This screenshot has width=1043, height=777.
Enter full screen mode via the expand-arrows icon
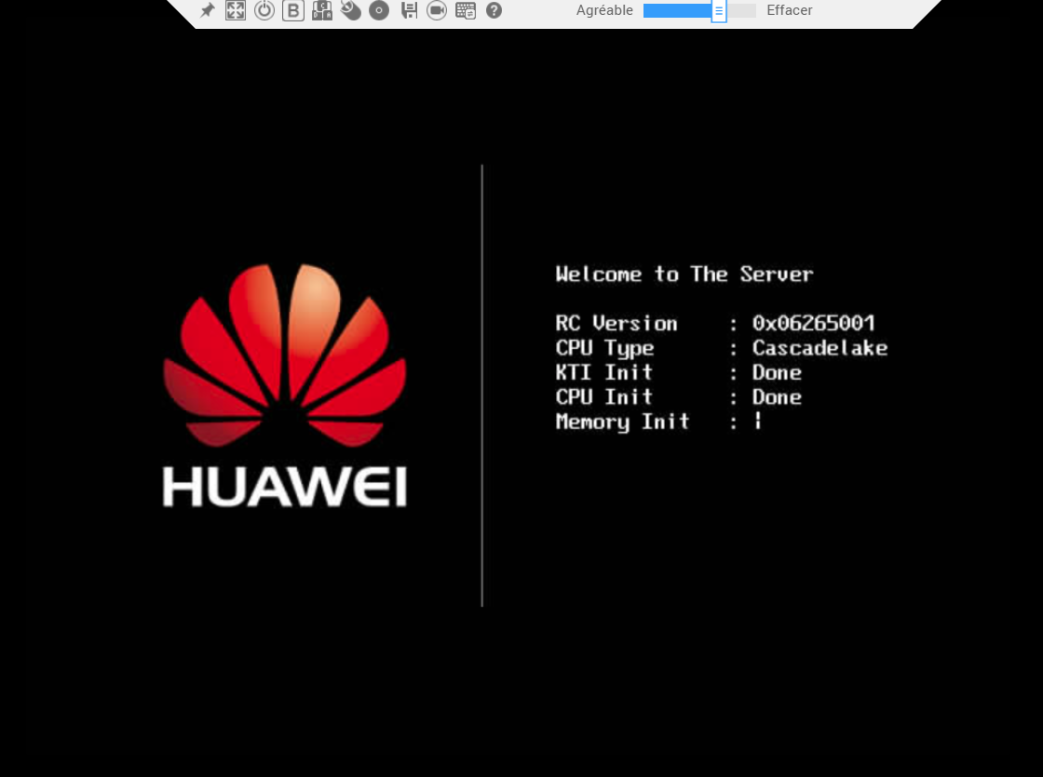[x=236, y=10]
